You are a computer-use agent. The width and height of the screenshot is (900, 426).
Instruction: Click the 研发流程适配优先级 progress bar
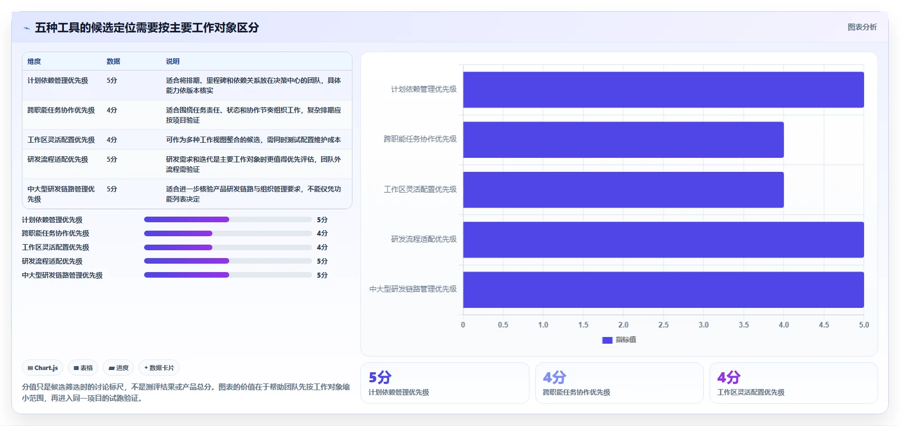(228, 261)
